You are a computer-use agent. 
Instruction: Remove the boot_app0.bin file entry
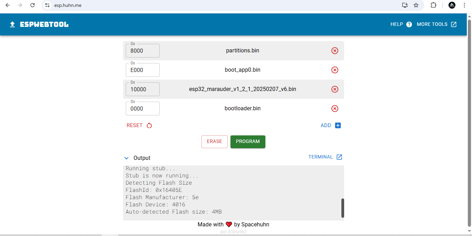(x=334, y=70)
